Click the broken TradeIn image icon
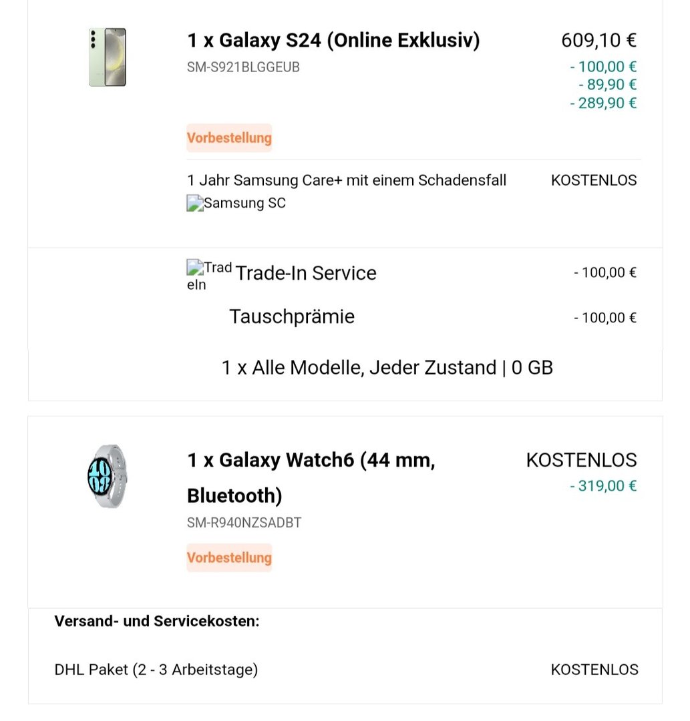The width and height of the screenshot is (690, 721). tap(194, 269)
